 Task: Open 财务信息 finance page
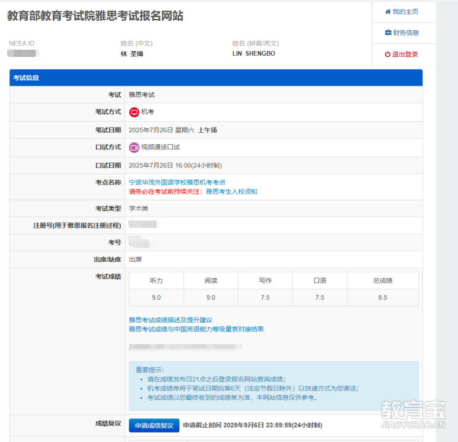point(402,33)
